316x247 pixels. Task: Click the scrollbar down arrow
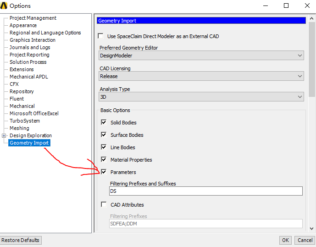311,229
